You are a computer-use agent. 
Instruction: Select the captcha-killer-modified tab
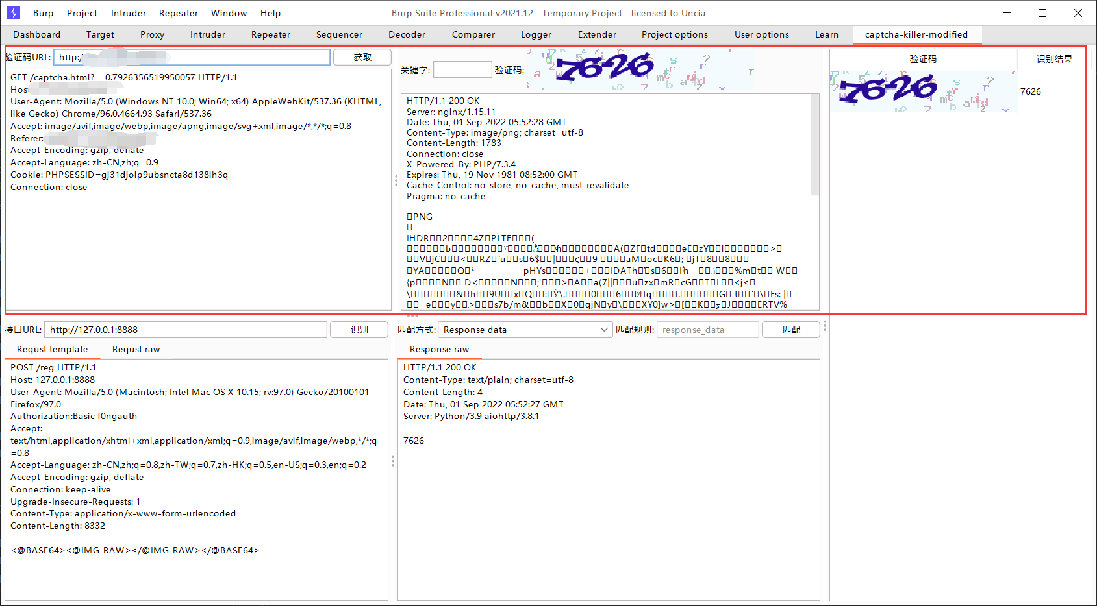[x=916, y=34]
